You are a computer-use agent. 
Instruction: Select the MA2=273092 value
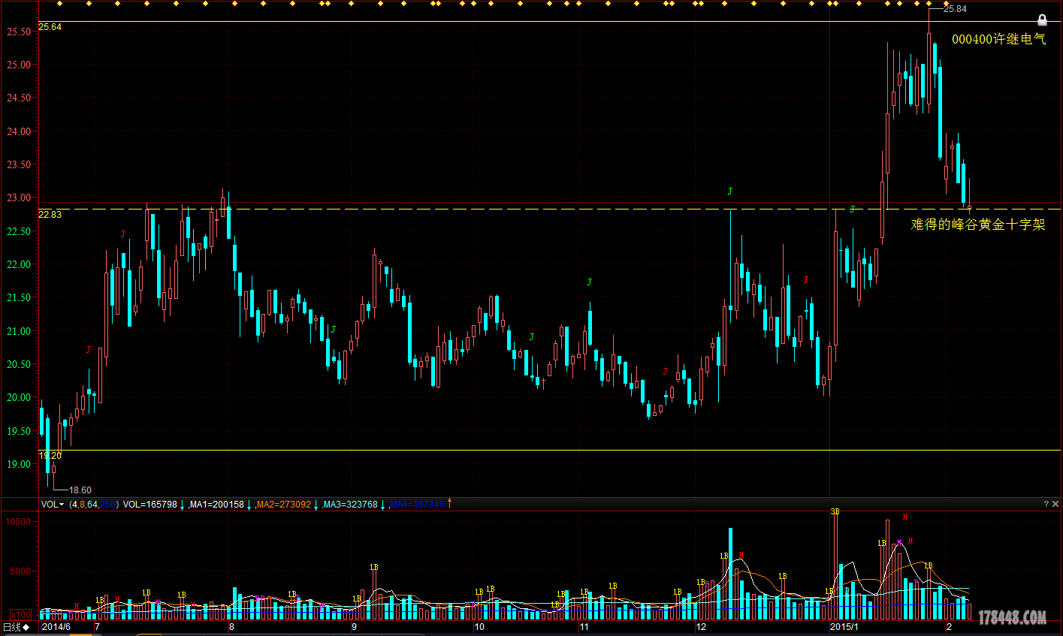(284, 505)
